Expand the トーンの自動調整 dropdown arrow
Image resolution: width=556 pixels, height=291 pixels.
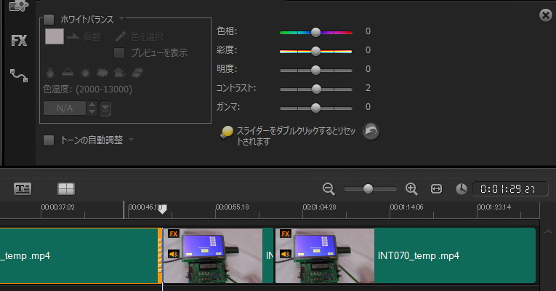pos(131,140)
